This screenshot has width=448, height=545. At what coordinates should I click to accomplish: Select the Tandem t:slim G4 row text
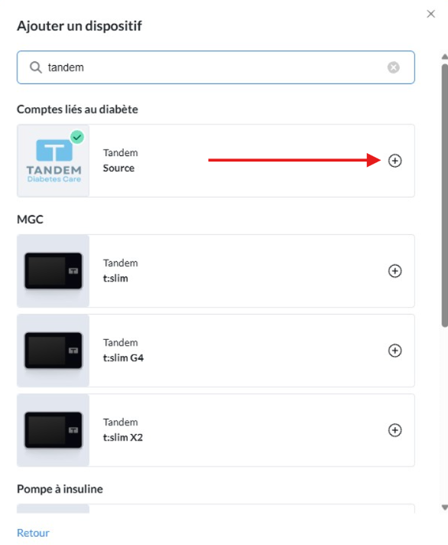[123, 350]
